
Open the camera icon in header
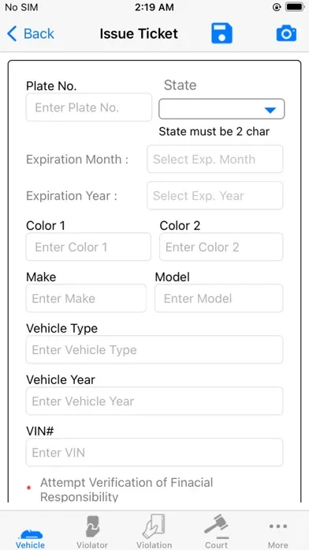[x=286, y=34]
